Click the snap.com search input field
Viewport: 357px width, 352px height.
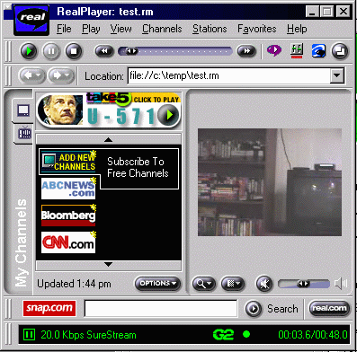(161, 308)
